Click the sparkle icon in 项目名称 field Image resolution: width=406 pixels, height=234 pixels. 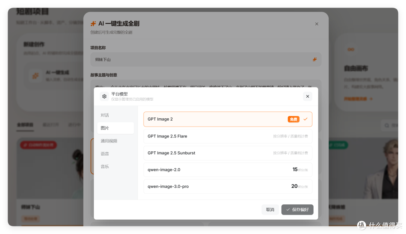315,59
